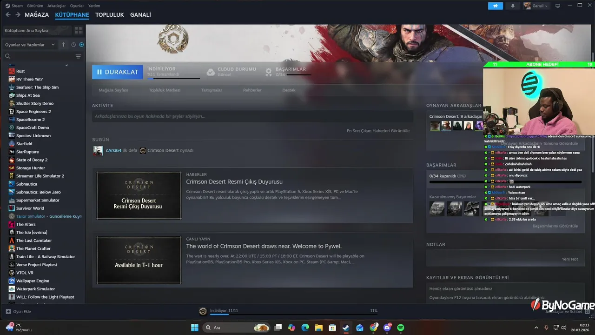This screenshot has height=335, width=595.
Task: Switch to the KÜTÜPHANE tab
Action: coord(72,15)
